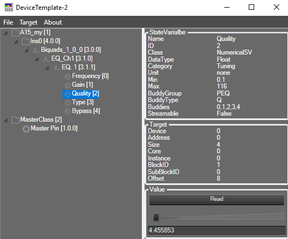Click the Type state variable dial icon
The height and width of the screenshot is (239, 288).
coord(68,103)
